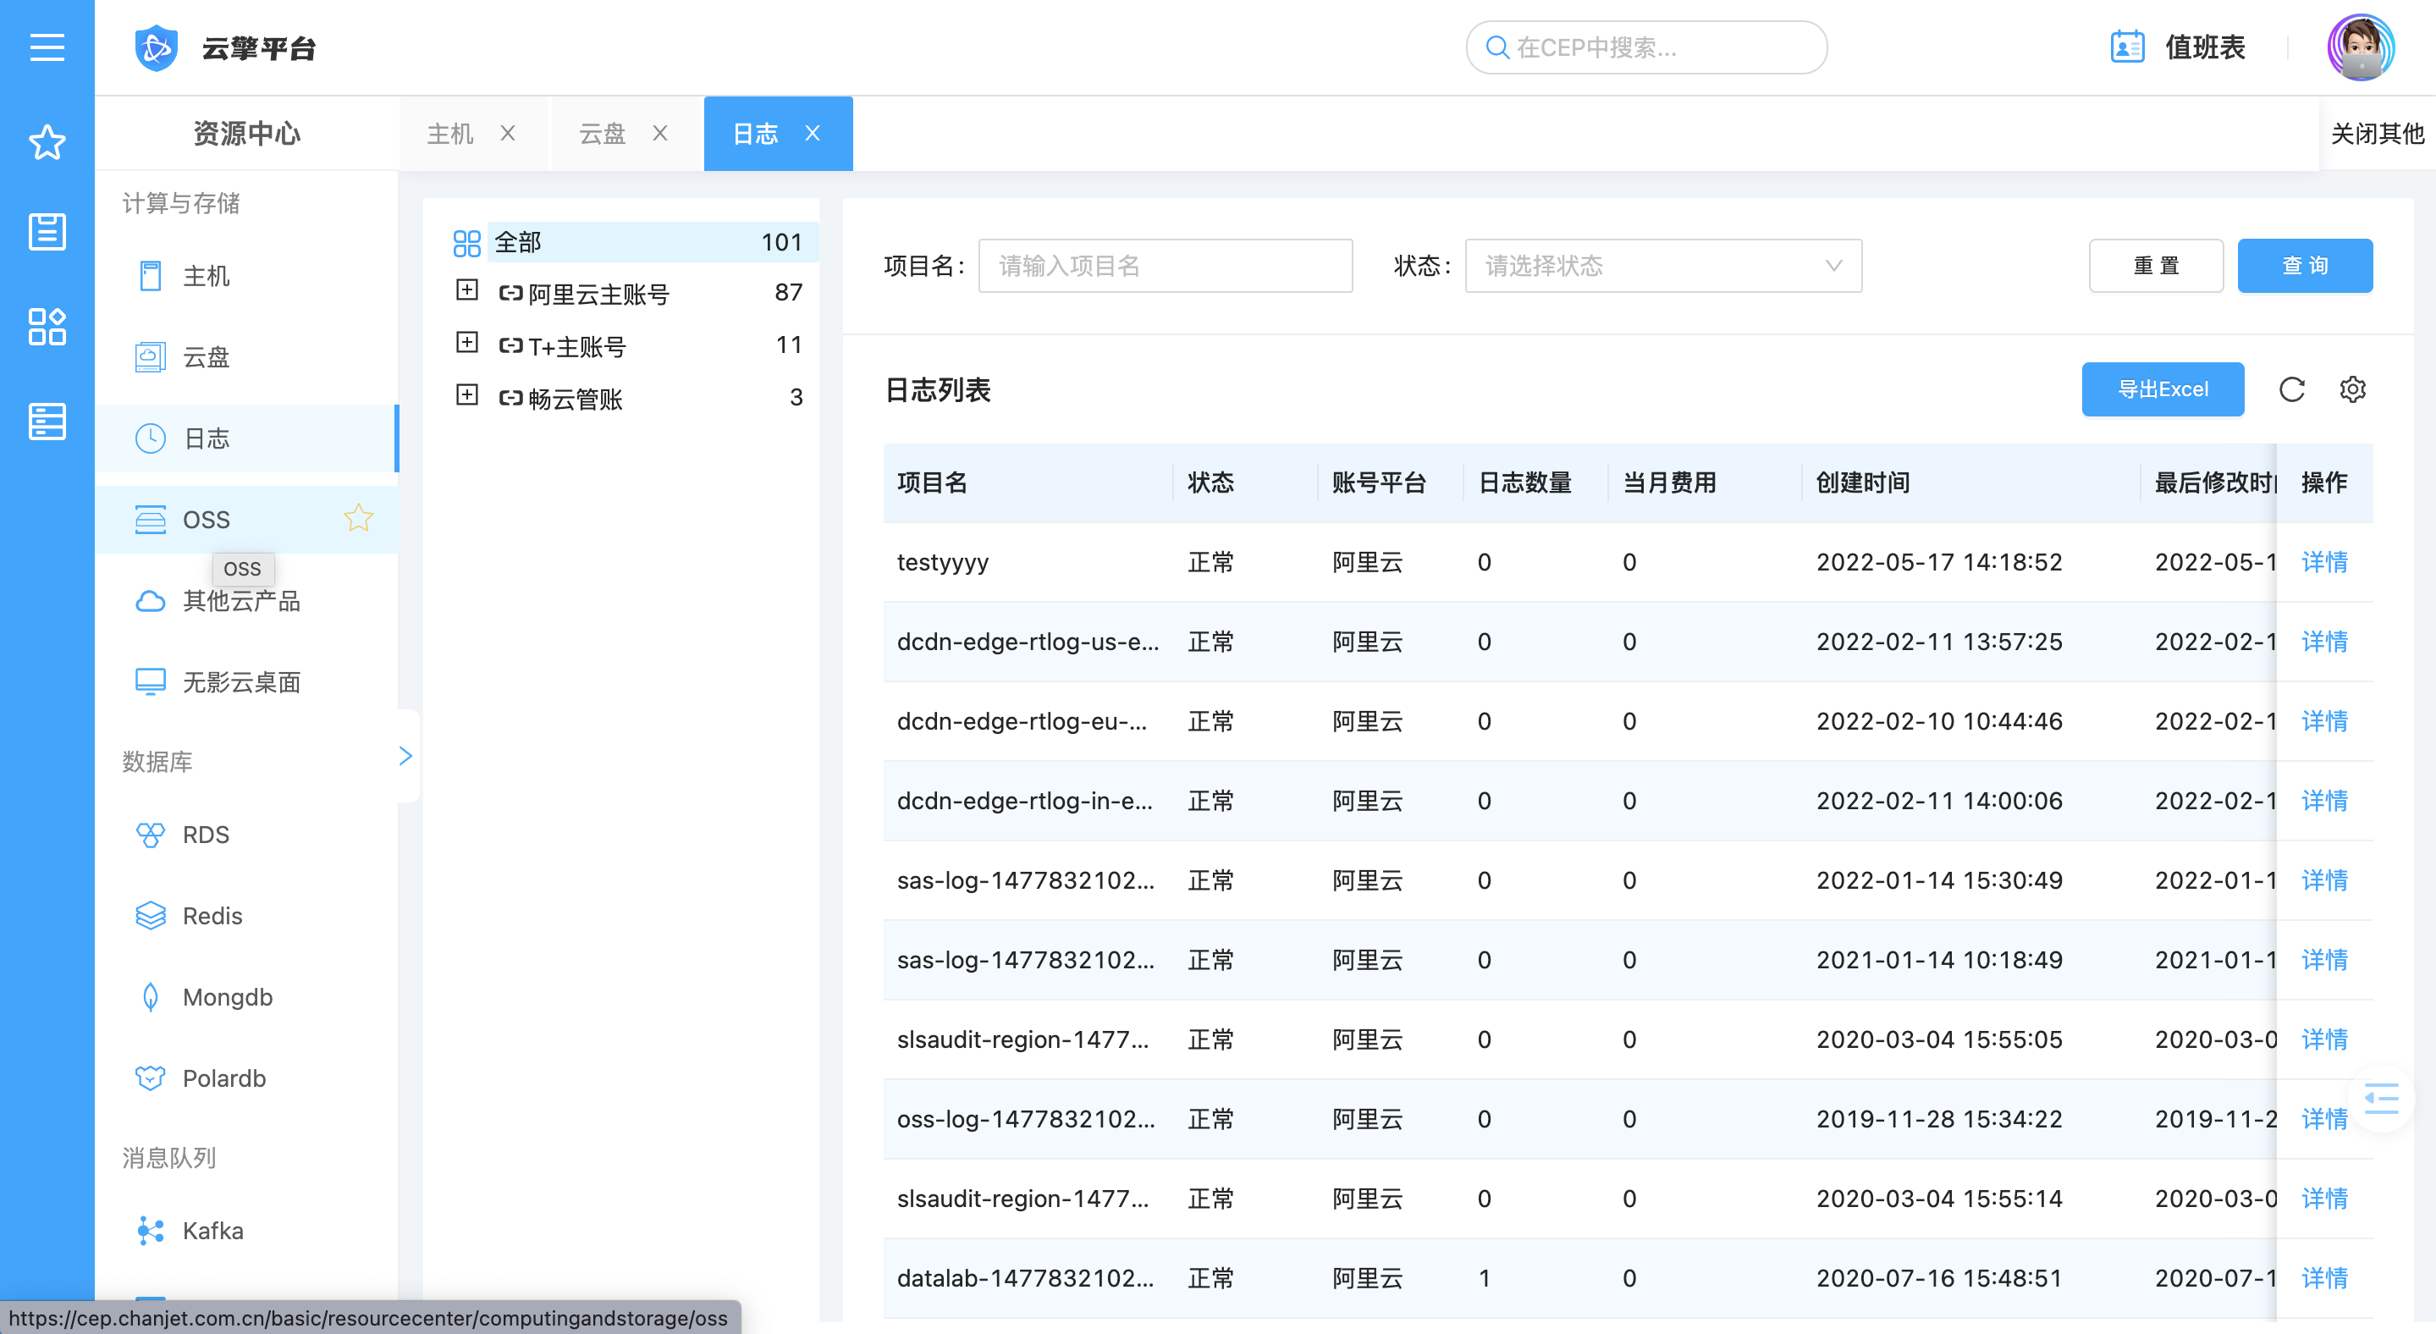Open 详情 for testyyyy row
Image resolution: width=2436 pixels, height=1334 pixels.
2324,561
